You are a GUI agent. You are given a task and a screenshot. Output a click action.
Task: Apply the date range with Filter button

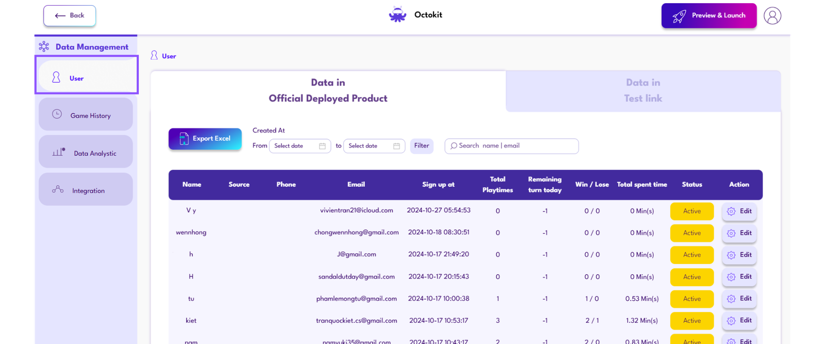(421, 146)
